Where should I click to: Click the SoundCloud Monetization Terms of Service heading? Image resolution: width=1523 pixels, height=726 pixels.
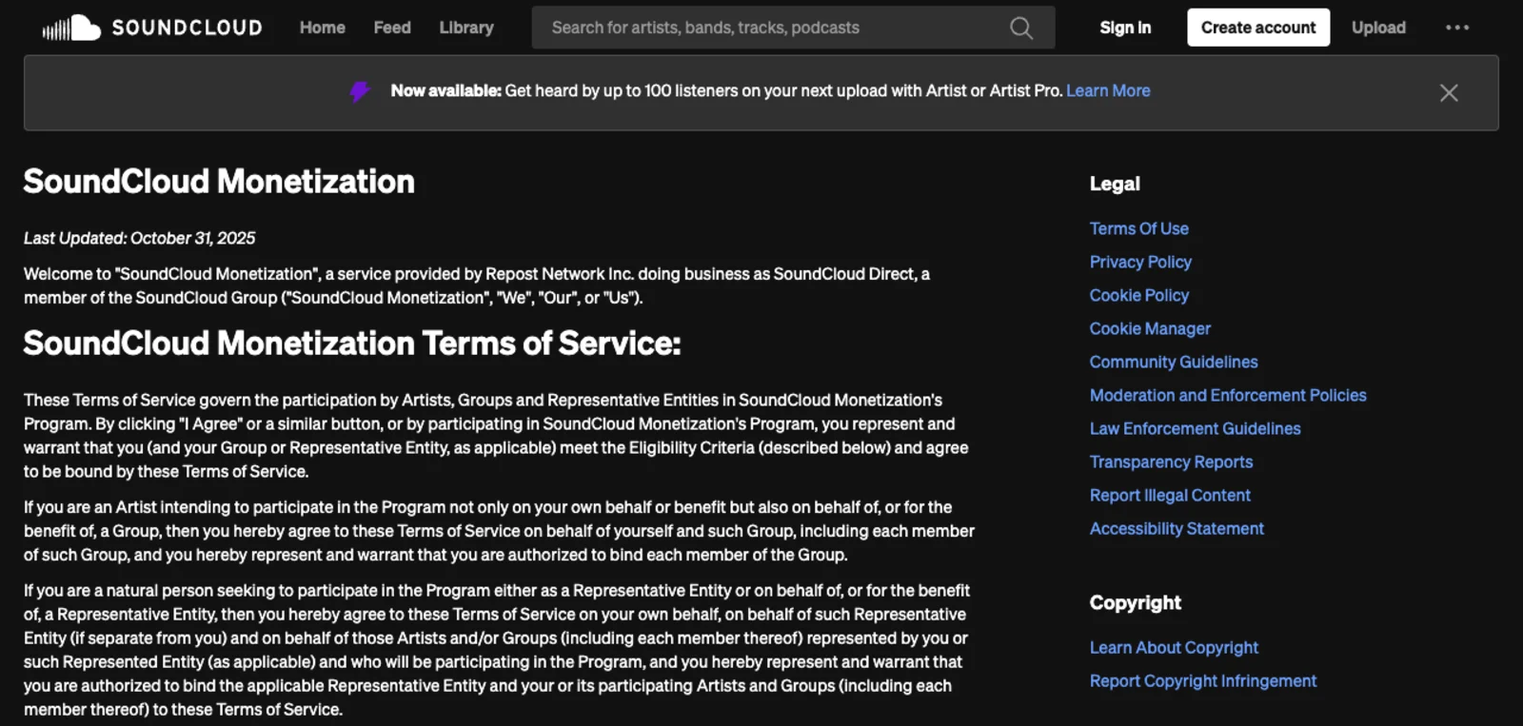352,343
